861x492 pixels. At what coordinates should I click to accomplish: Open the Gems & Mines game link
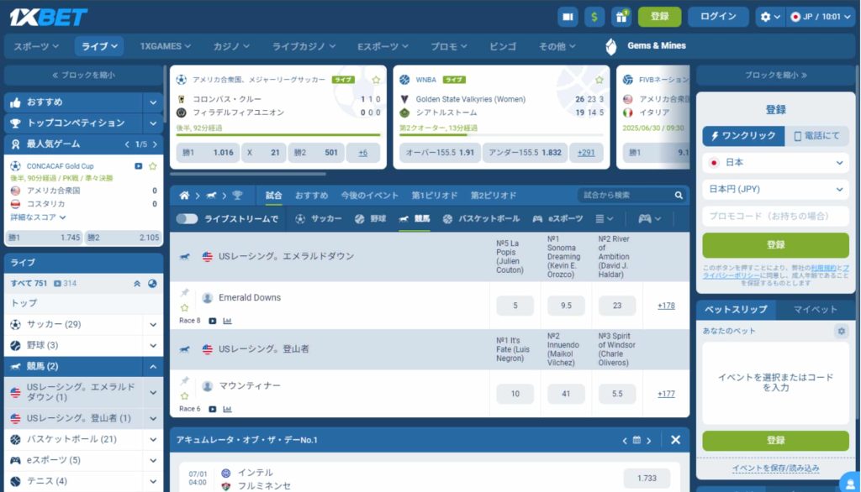click(x=646, y=46)
